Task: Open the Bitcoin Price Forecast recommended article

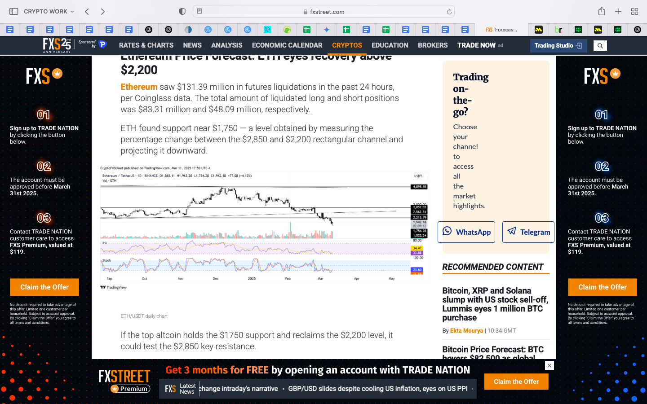Action: click(x=493, y=353)
